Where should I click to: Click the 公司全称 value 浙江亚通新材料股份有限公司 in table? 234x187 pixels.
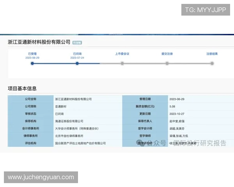73,99
